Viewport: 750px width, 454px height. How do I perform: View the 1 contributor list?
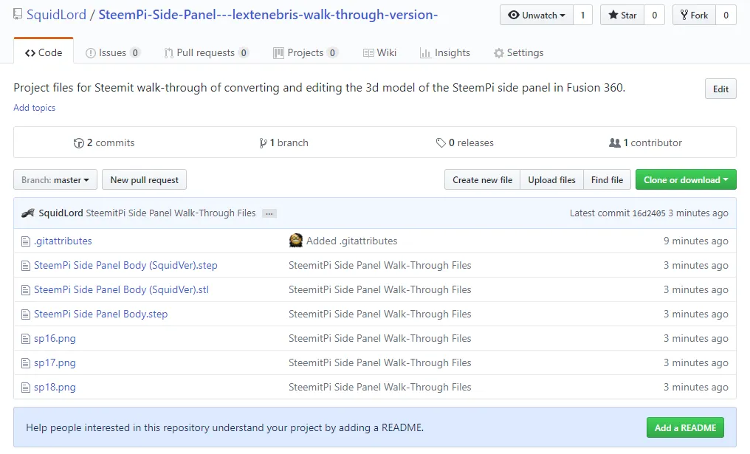(646, 142)
